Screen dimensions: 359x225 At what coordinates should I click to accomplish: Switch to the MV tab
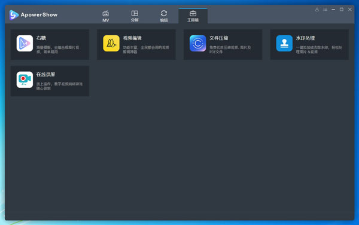(105, 16)
